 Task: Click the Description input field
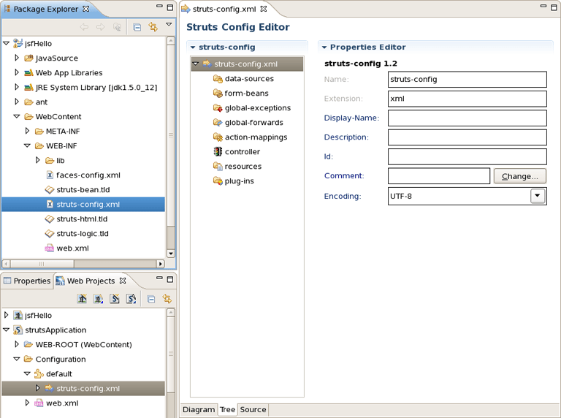click(x=467, y=137)
